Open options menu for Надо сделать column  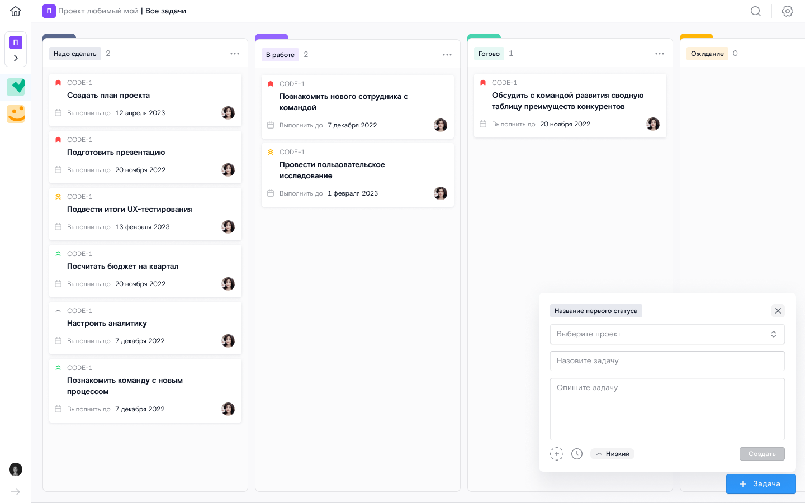[235, 54]
